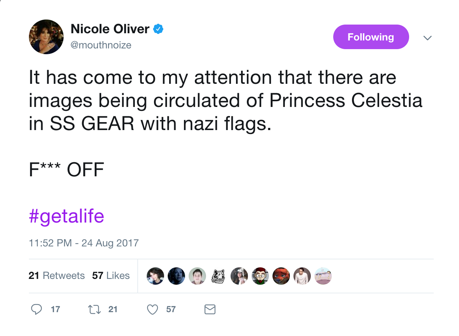This screenshot has height=336, width=459.
Task: Click the blue verified badge
Action: [x=158, y=29]
